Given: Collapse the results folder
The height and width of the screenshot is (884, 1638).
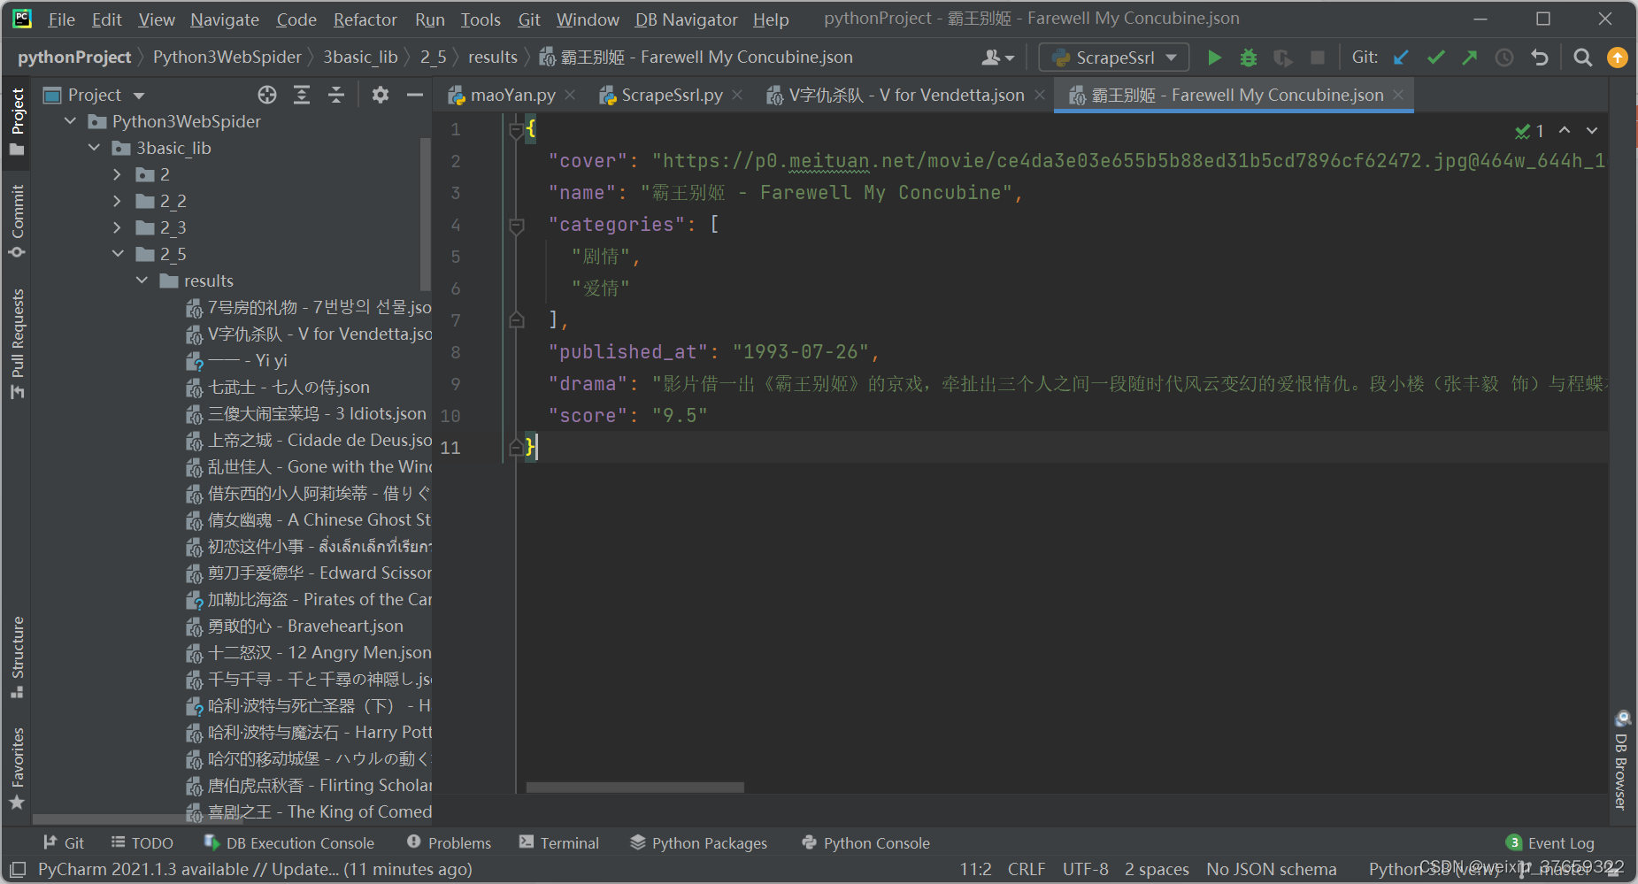Looking at the screenshot, I should (x=142, y=281).
